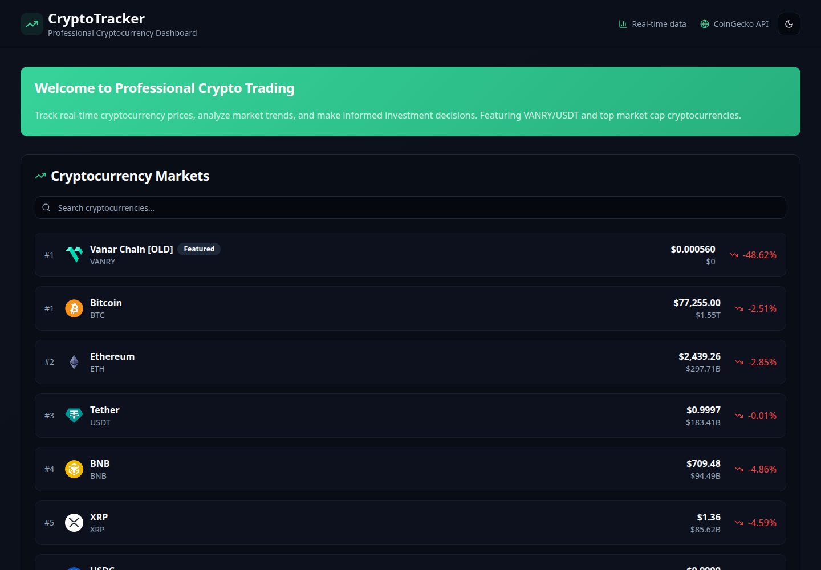This screenshot has height=570, width=821.
Task: Click the down-trend icon next to -4.86%
Action: (739, 469)
